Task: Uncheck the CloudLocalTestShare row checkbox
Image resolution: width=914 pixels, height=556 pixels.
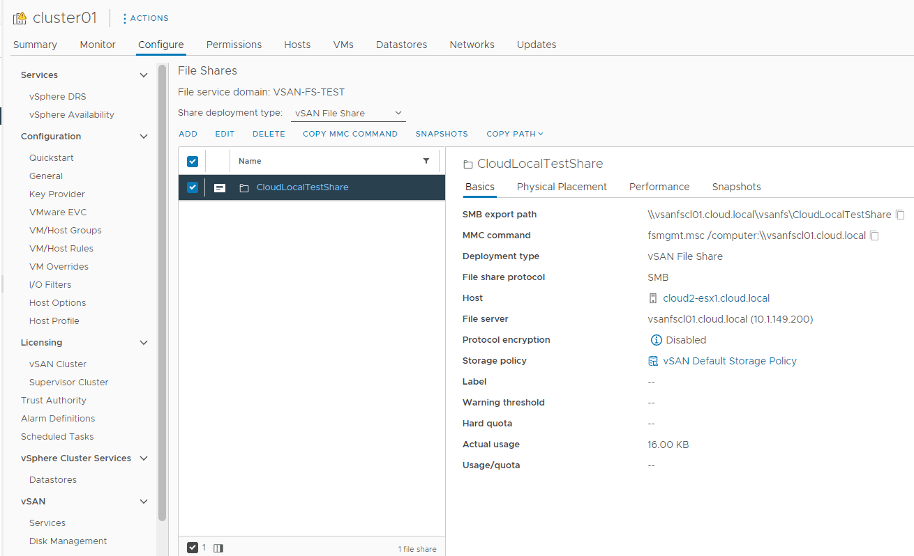Action: click(x=192, y=187)
